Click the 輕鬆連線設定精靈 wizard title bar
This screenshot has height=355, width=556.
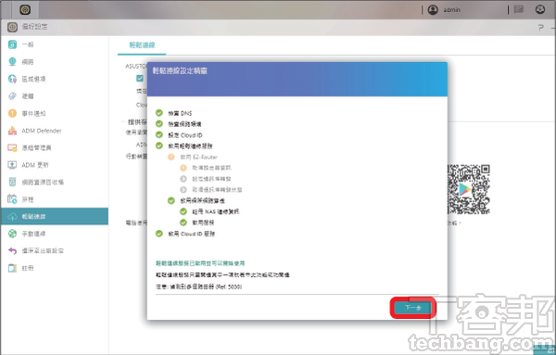[x=297, y=79]
